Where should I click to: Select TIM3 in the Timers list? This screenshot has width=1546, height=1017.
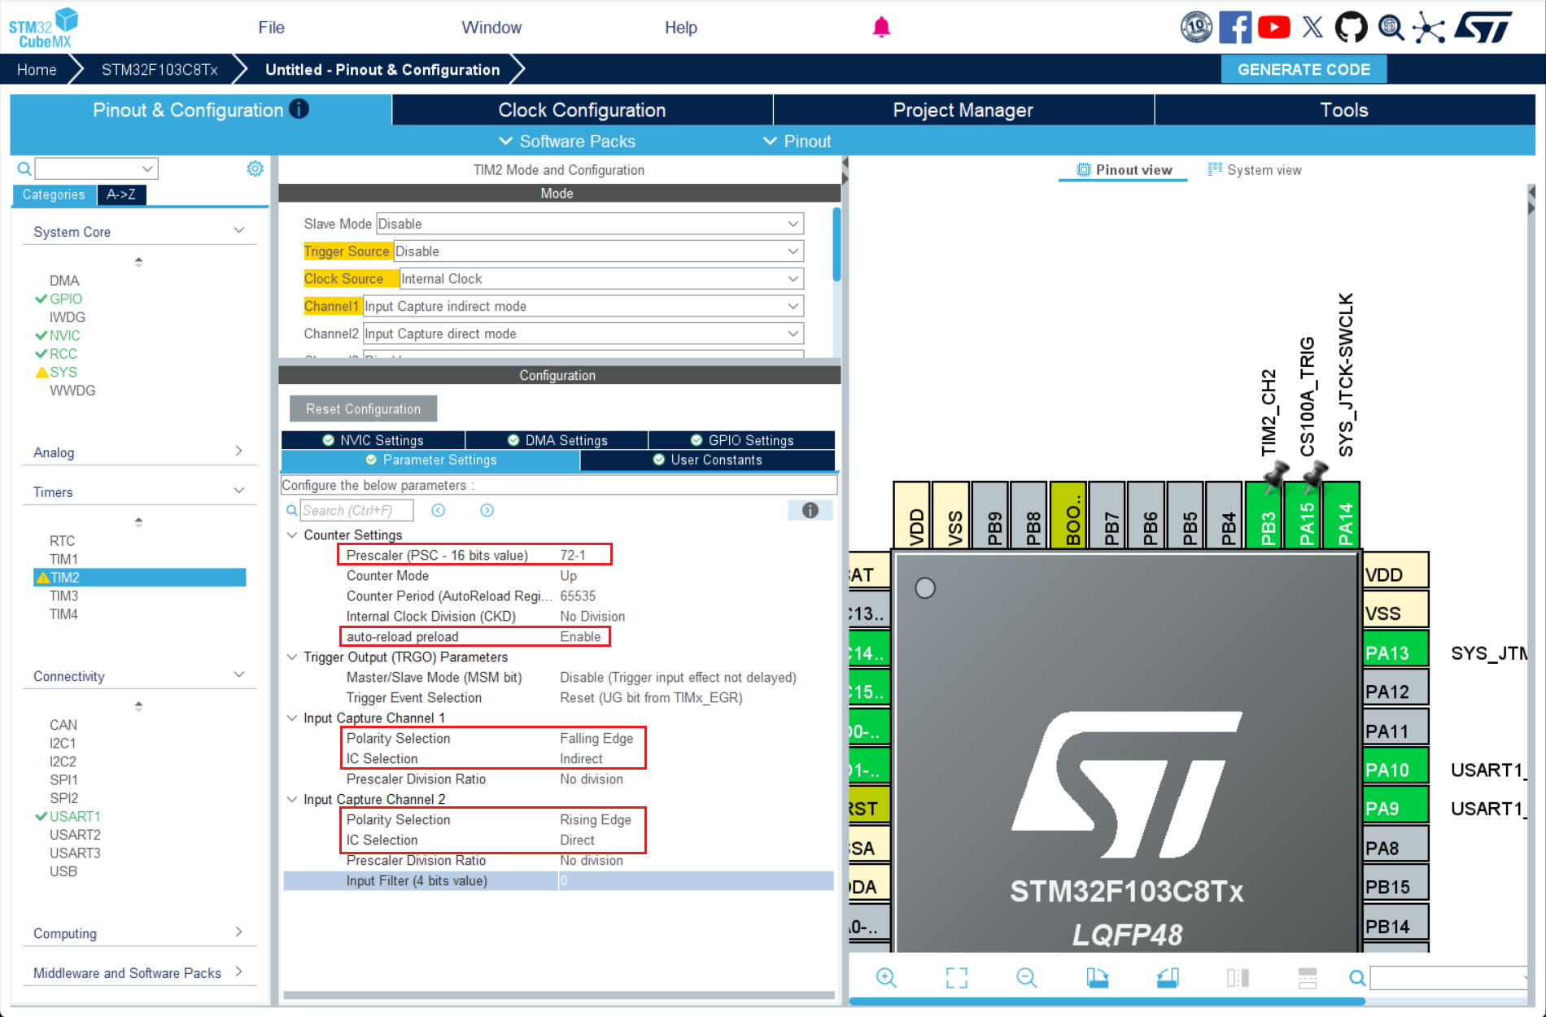[x=63, y=596]
